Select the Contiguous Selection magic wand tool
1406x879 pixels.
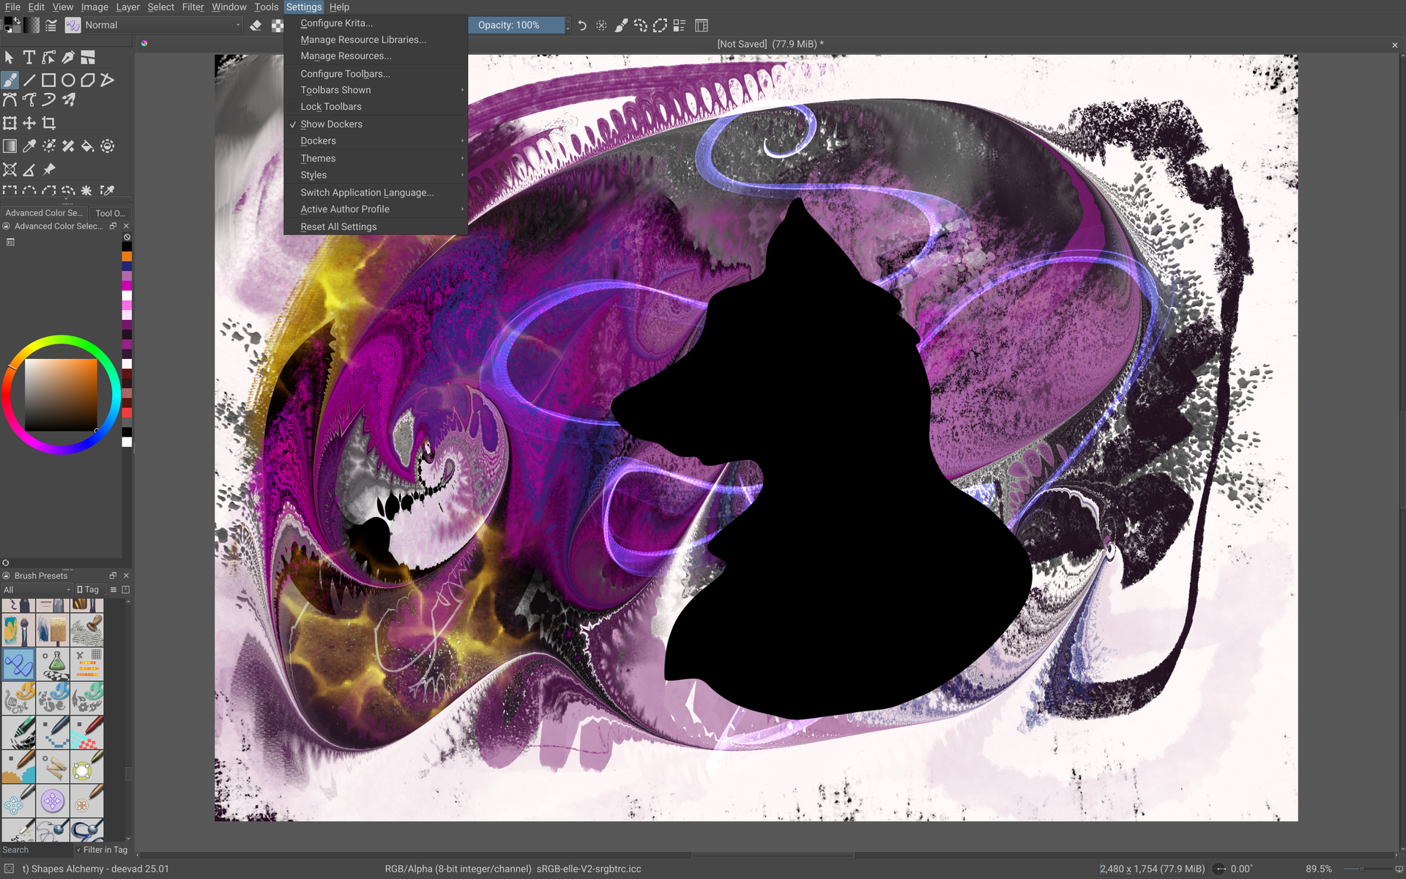(x=88, y=190)
